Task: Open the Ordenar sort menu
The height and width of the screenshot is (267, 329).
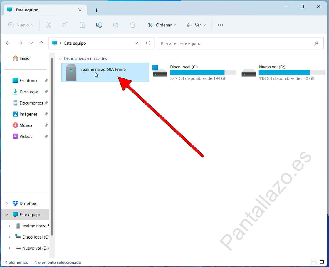Action: [162, 25]
